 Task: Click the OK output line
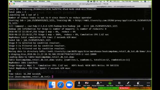coord(10,71)
